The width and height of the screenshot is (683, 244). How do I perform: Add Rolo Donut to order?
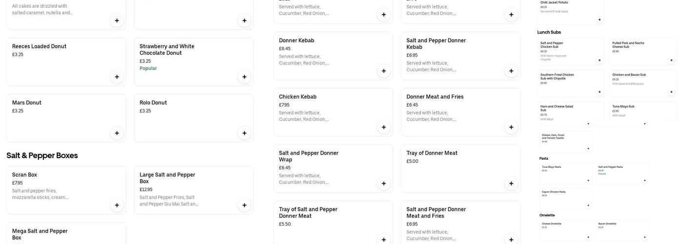point(244,133)
